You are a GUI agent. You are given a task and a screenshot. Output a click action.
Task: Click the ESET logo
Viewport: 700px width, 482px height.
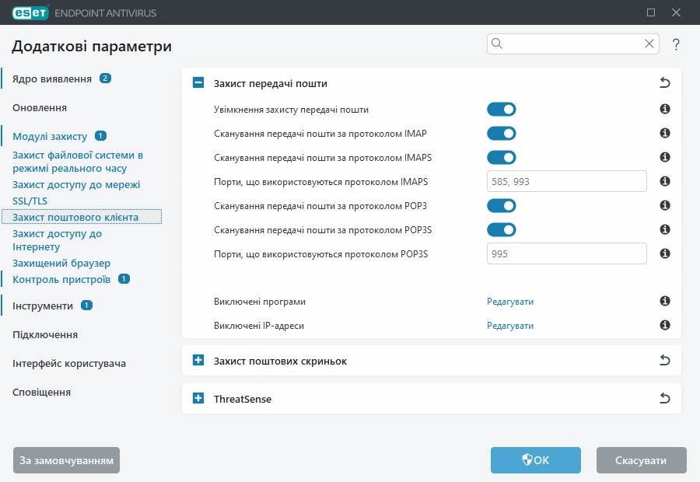point(30,13)
